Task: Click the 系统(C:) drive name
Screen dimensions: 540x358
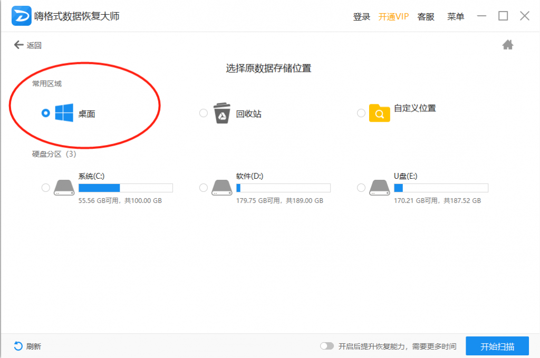Action: click(x=91, y=176)
